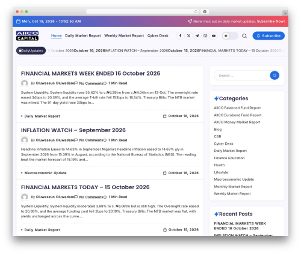Click Daily Market Report tag under first article
The width and height of the screenshot is (301, 254).
point(42,116)
